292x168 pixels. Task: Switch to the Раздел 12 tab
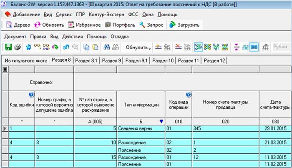coord(214,60)
